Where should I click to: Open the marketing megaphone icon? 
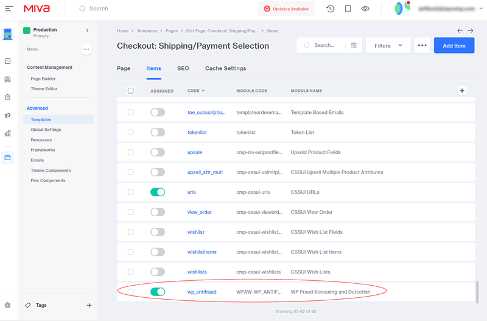pyautogui.click(x=8, y=115)
